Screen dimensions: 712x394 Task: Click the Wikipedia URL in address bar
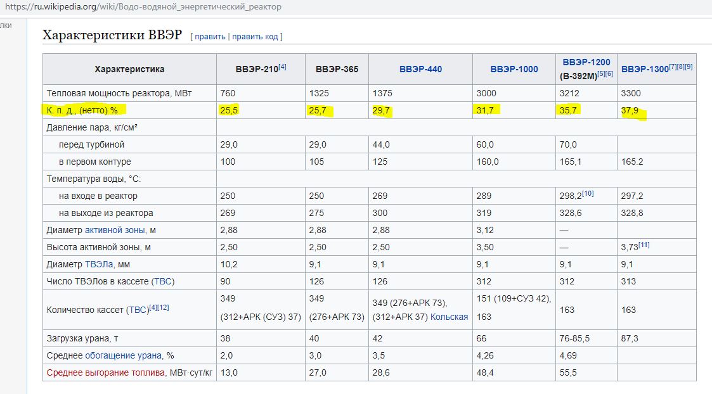[x=143, y=7]
